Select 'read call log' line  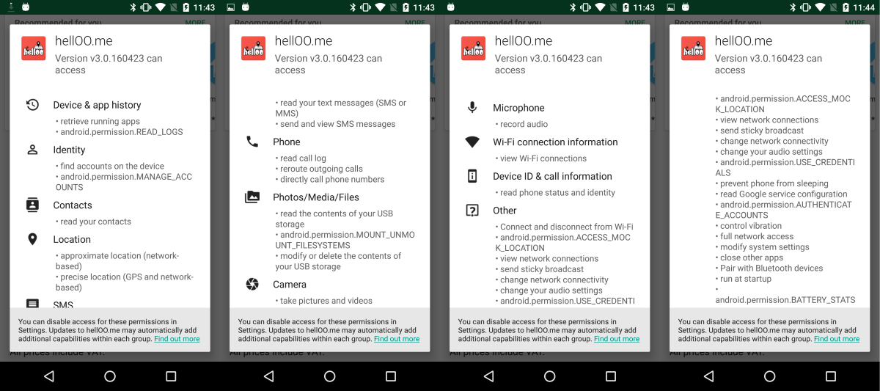click(x=301, y=158)
